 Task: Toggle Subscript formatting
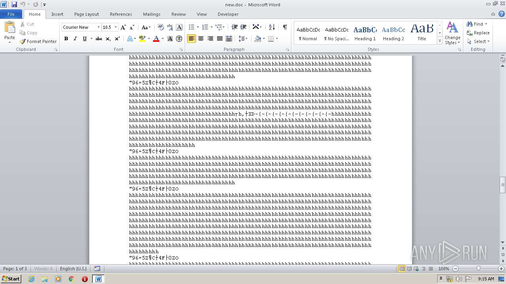(108, 39)
